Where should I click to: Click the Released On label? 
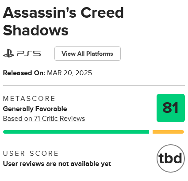click(24, 73)
